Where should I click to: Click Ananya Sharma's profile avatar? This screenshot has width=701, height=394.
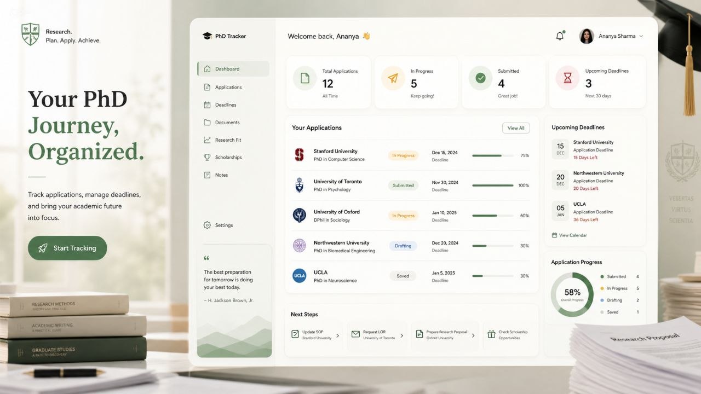(587, 36)
